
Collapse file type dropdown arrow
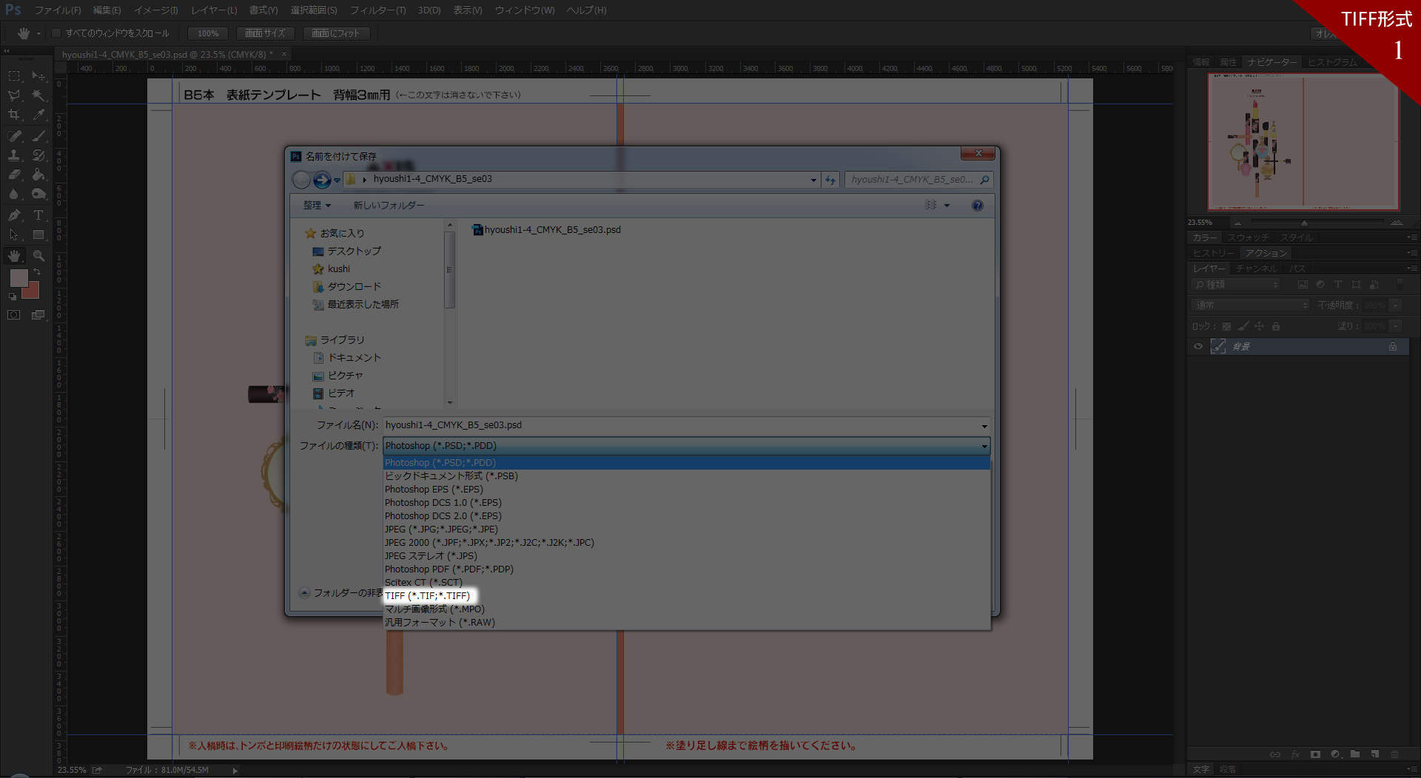pyautogui.click(x=984, y=446)
